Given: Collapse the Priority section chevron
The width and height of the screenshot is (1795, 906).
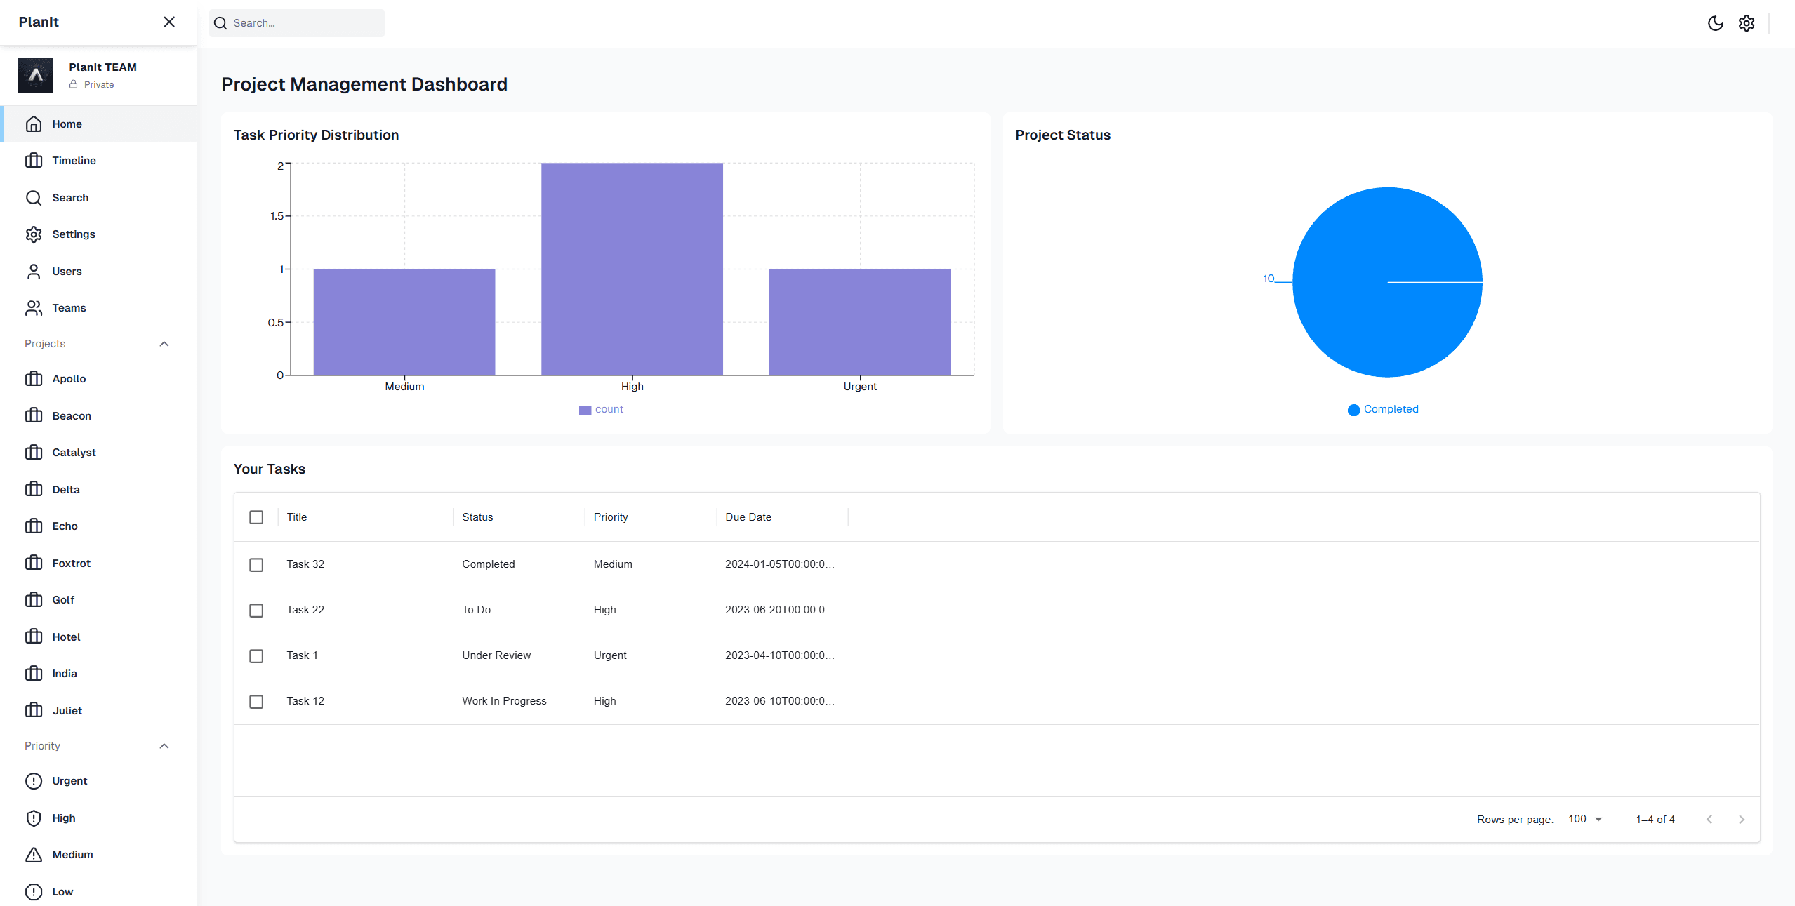Looking at the screenshot, I should click(x=164, y=746).
